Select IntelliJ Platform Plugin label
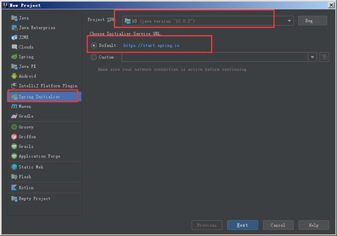 (x=48, y=86)
